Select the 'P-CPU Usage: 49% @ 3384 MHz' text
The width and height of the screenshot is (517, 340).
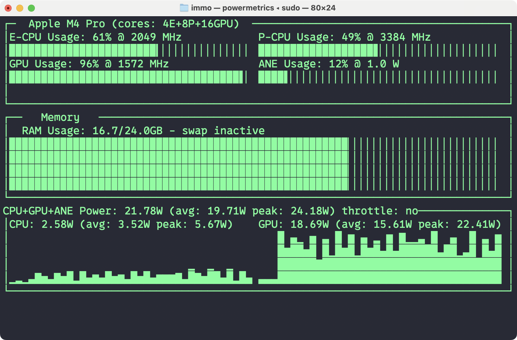click(344, 37)
